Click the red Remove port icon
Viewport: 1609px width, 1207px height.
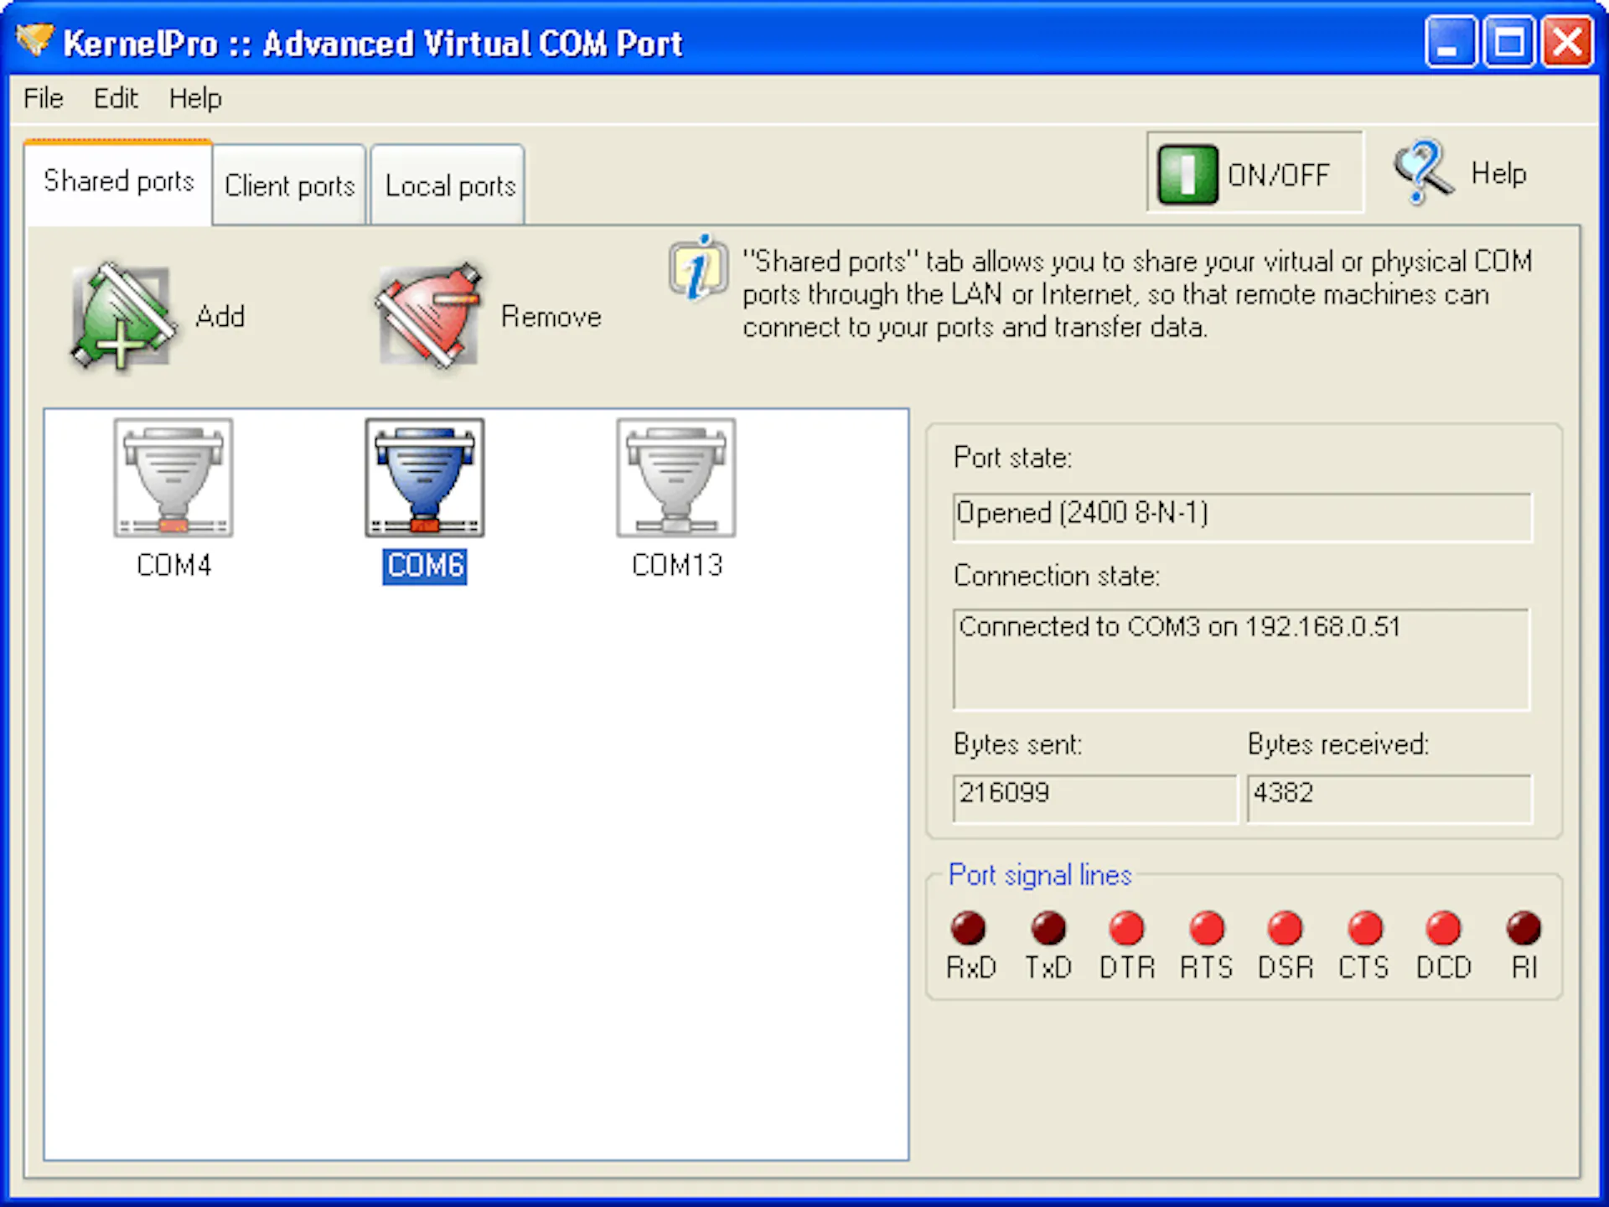coord(429,317)
